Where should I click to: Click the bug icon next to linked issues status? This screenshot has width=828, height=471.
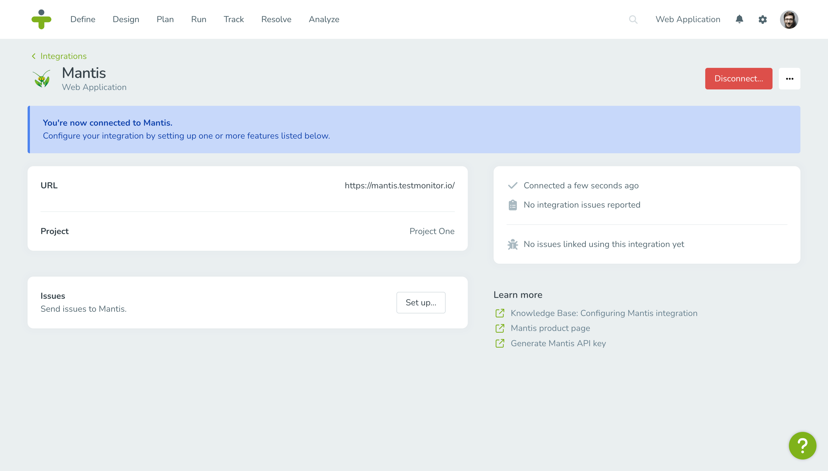513,244
